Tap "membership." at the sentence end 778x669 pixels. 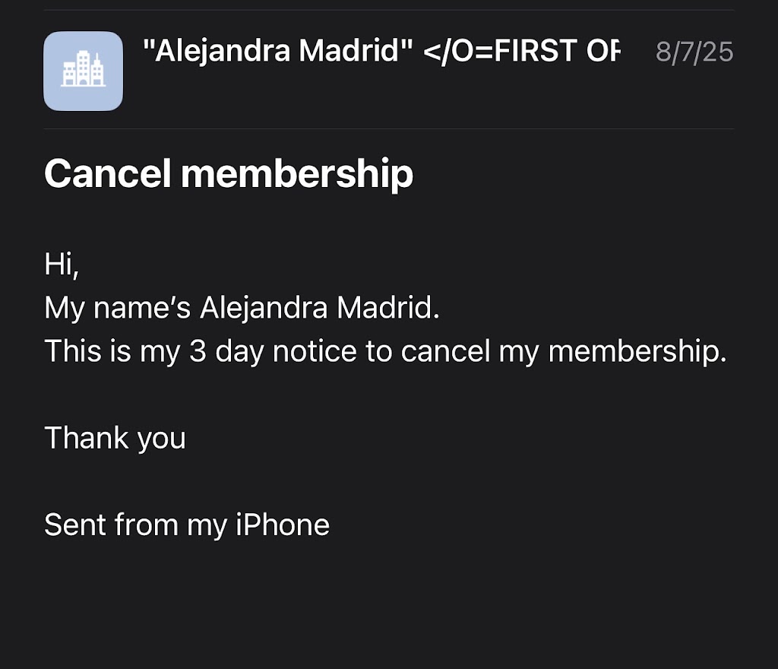tap(637, 351)
